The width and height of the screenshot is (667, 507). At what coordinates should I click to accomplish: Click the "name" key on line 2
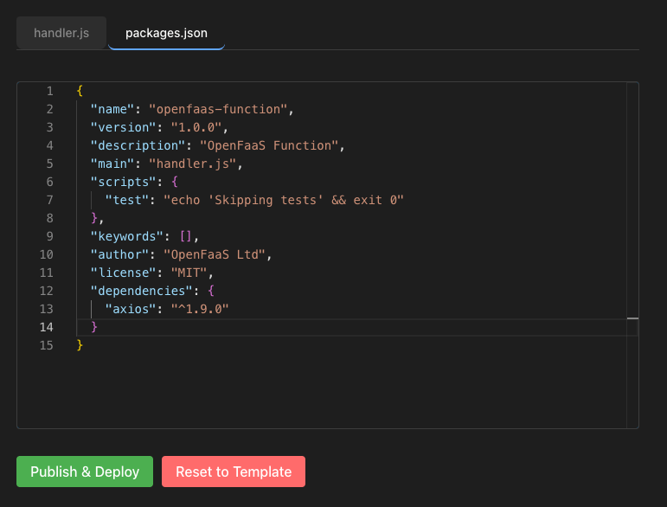click(x=112, y=109)
